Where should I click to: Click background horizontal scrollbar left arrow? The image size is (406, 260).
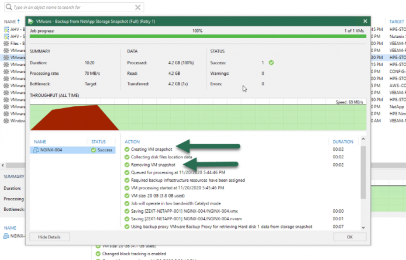(x=2, y=165)
